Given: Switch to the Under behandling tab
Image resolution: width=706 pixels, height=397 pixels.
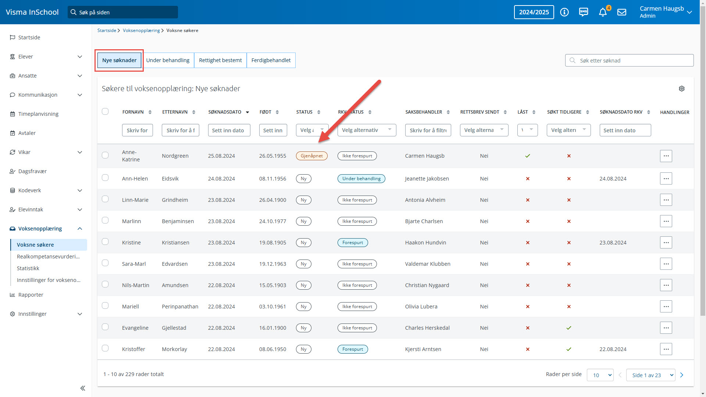Looking at the screenshot, I should click(168, 60).
